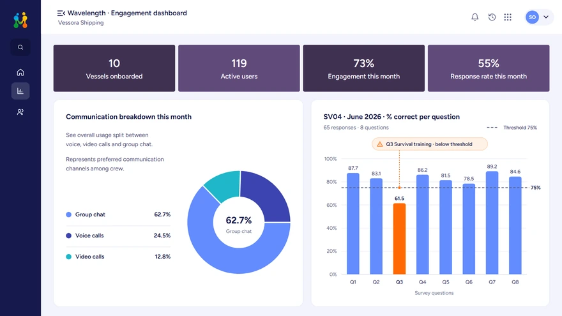
Task: Select the Active users card
Action: click(x=239, y=68)
